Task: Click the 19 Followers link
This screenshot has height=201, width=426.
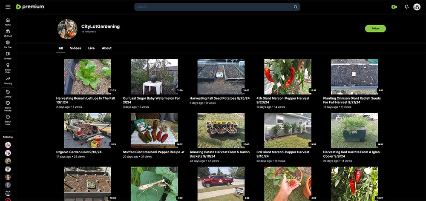Action: [x=89, y=32]
